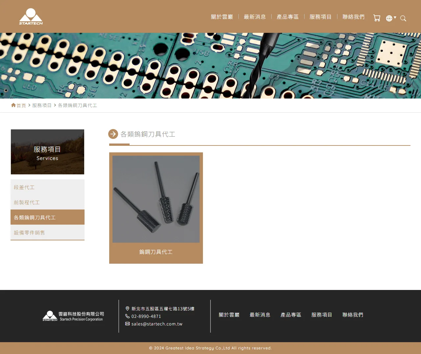
Task: Click the Startech logo in the header
Action: 31,16
